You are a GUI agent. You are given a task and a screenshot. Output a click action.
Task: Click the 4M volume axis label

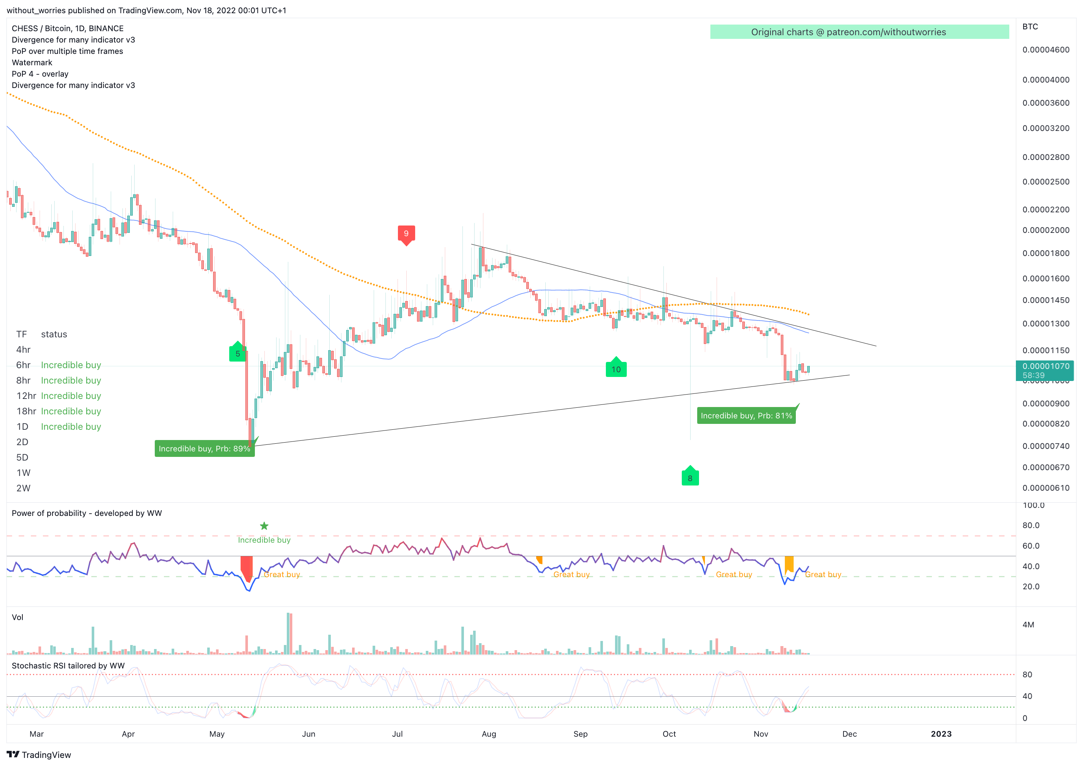coord(1028,624)
